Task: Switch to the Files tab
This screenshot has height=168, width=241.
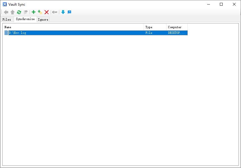Action: [7, 19]
